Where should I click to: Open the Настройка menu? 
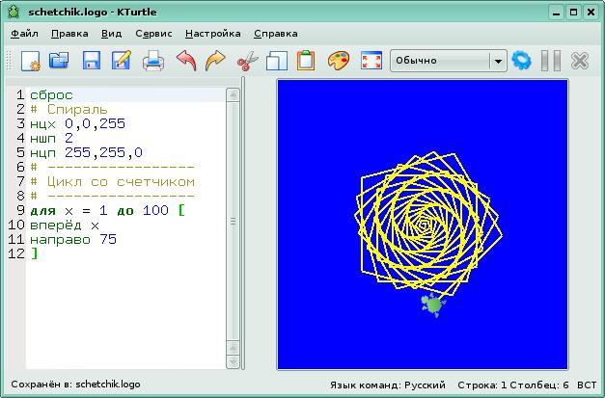point(212,32)
